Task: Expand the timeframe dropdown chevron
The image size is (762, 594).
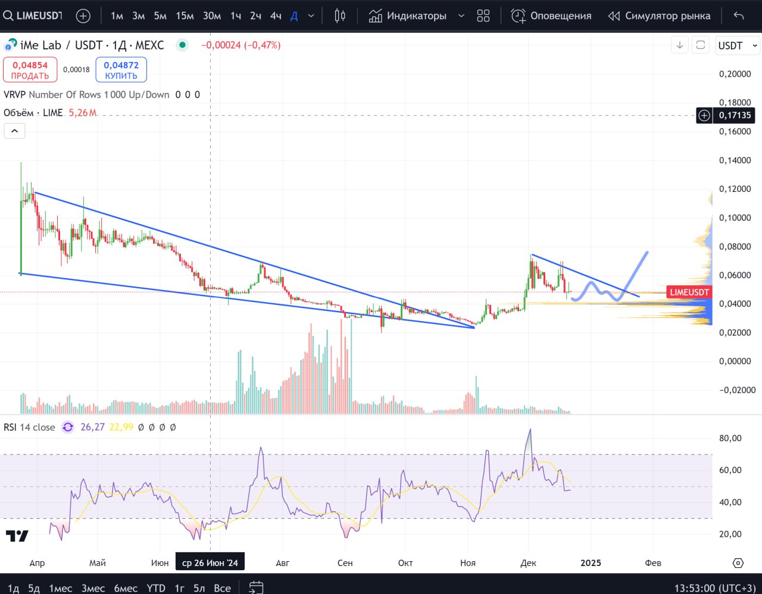Action: coord(311,16)
